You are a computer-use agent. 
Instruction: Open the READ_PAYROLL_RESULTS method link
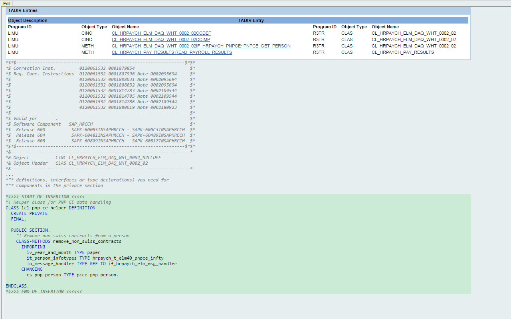pyautogui.click(x=171, y=52)
